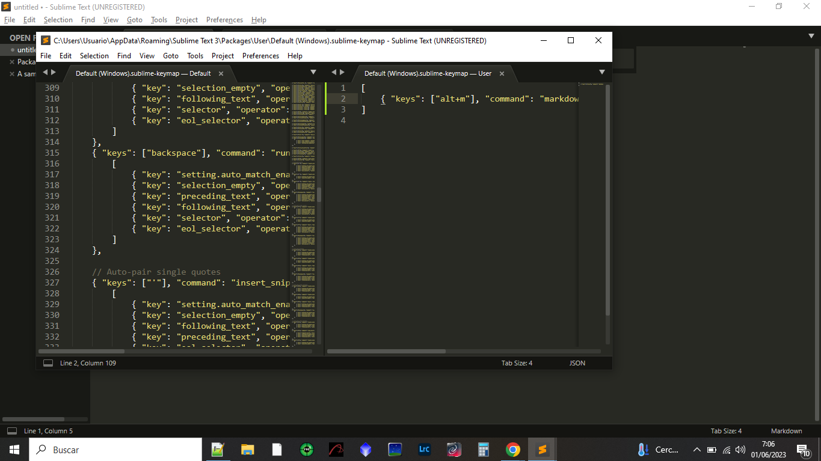Click the '// Auto-pair single quotes' comment
Viewport: 821px width, 461px height.
coord(156,272)
